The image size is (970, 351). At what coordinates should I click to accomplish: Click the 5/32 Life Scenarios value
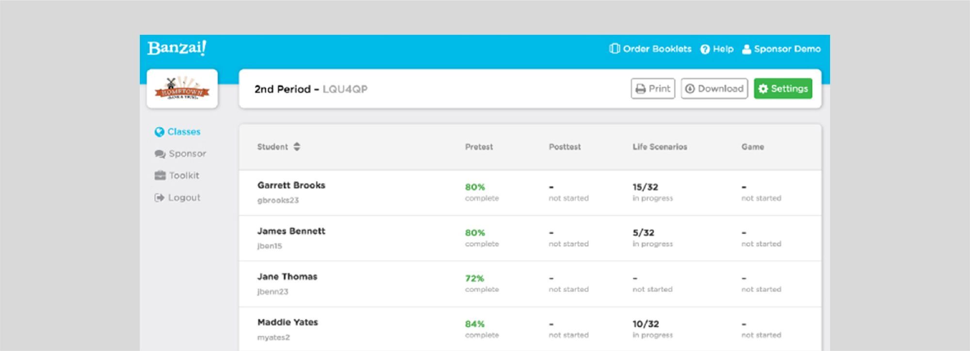tap(643, 232)
